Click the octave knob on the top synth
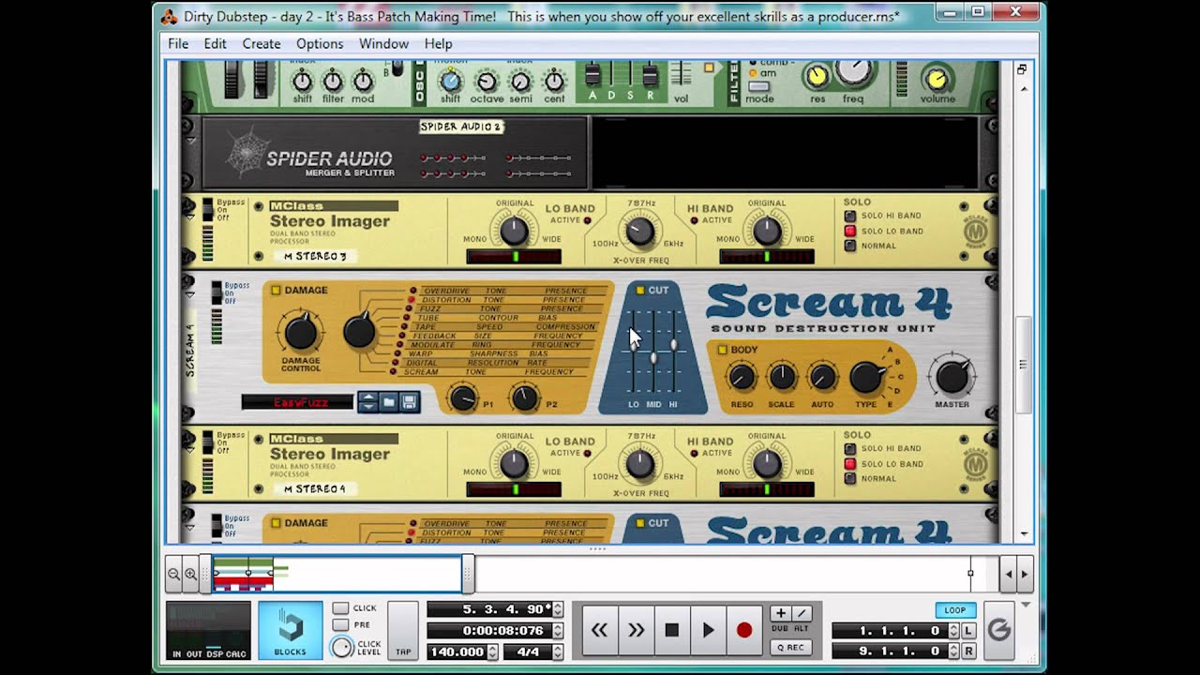This screenshot has height=675, width=1200. click(x=487, y=82)
